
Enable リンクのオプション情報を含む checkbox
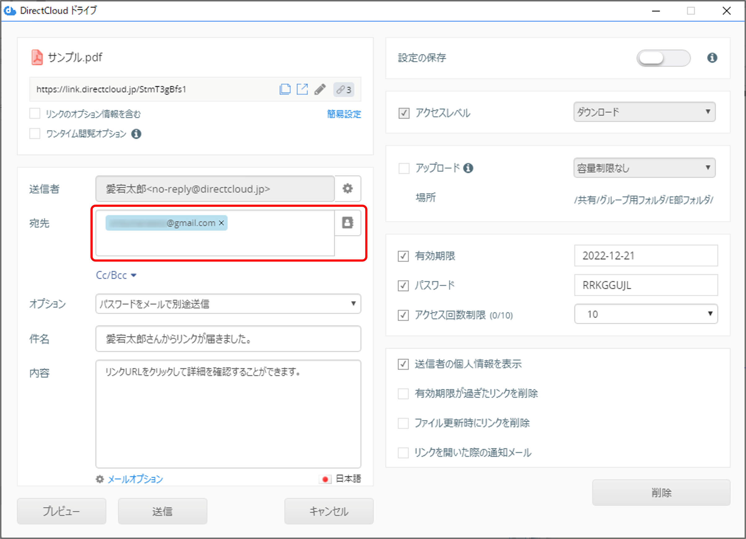point(35,114)
